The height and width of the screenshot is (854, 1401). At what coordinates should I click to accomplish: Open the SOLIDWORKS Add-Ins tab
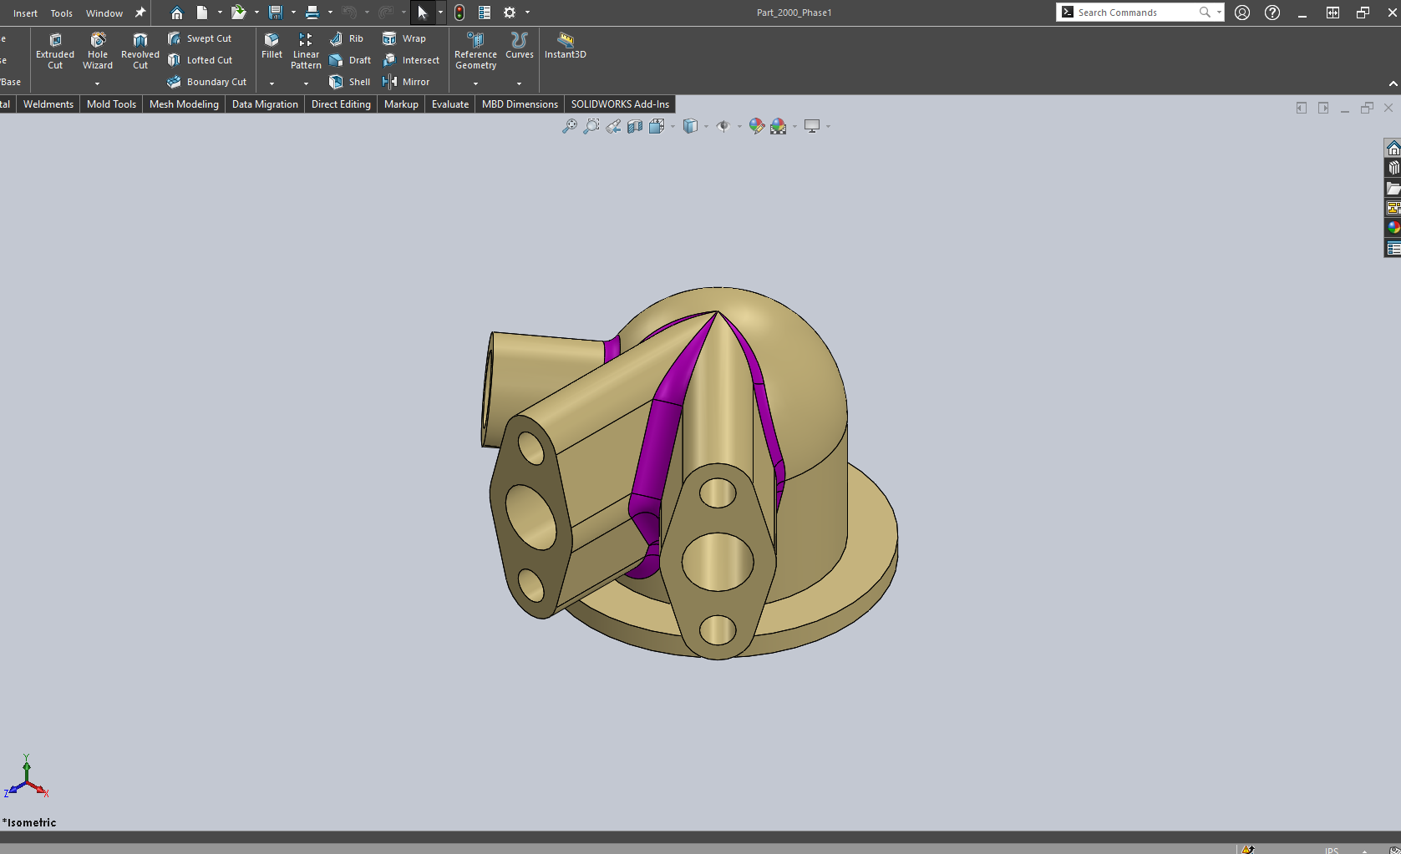point(620,104)
